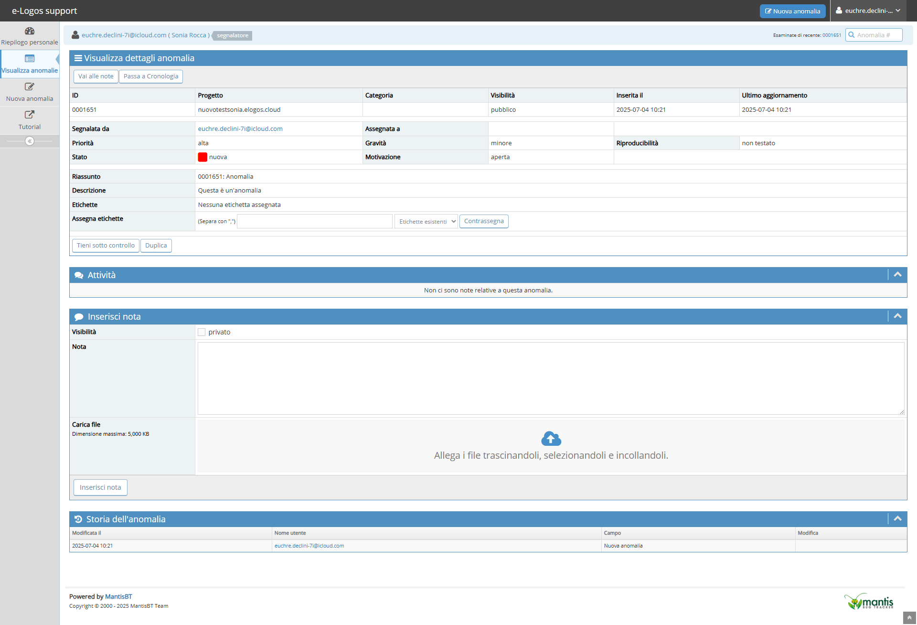Click the Vai alle note button
Viewport: 917px width, 625px height.
(96, 76)
